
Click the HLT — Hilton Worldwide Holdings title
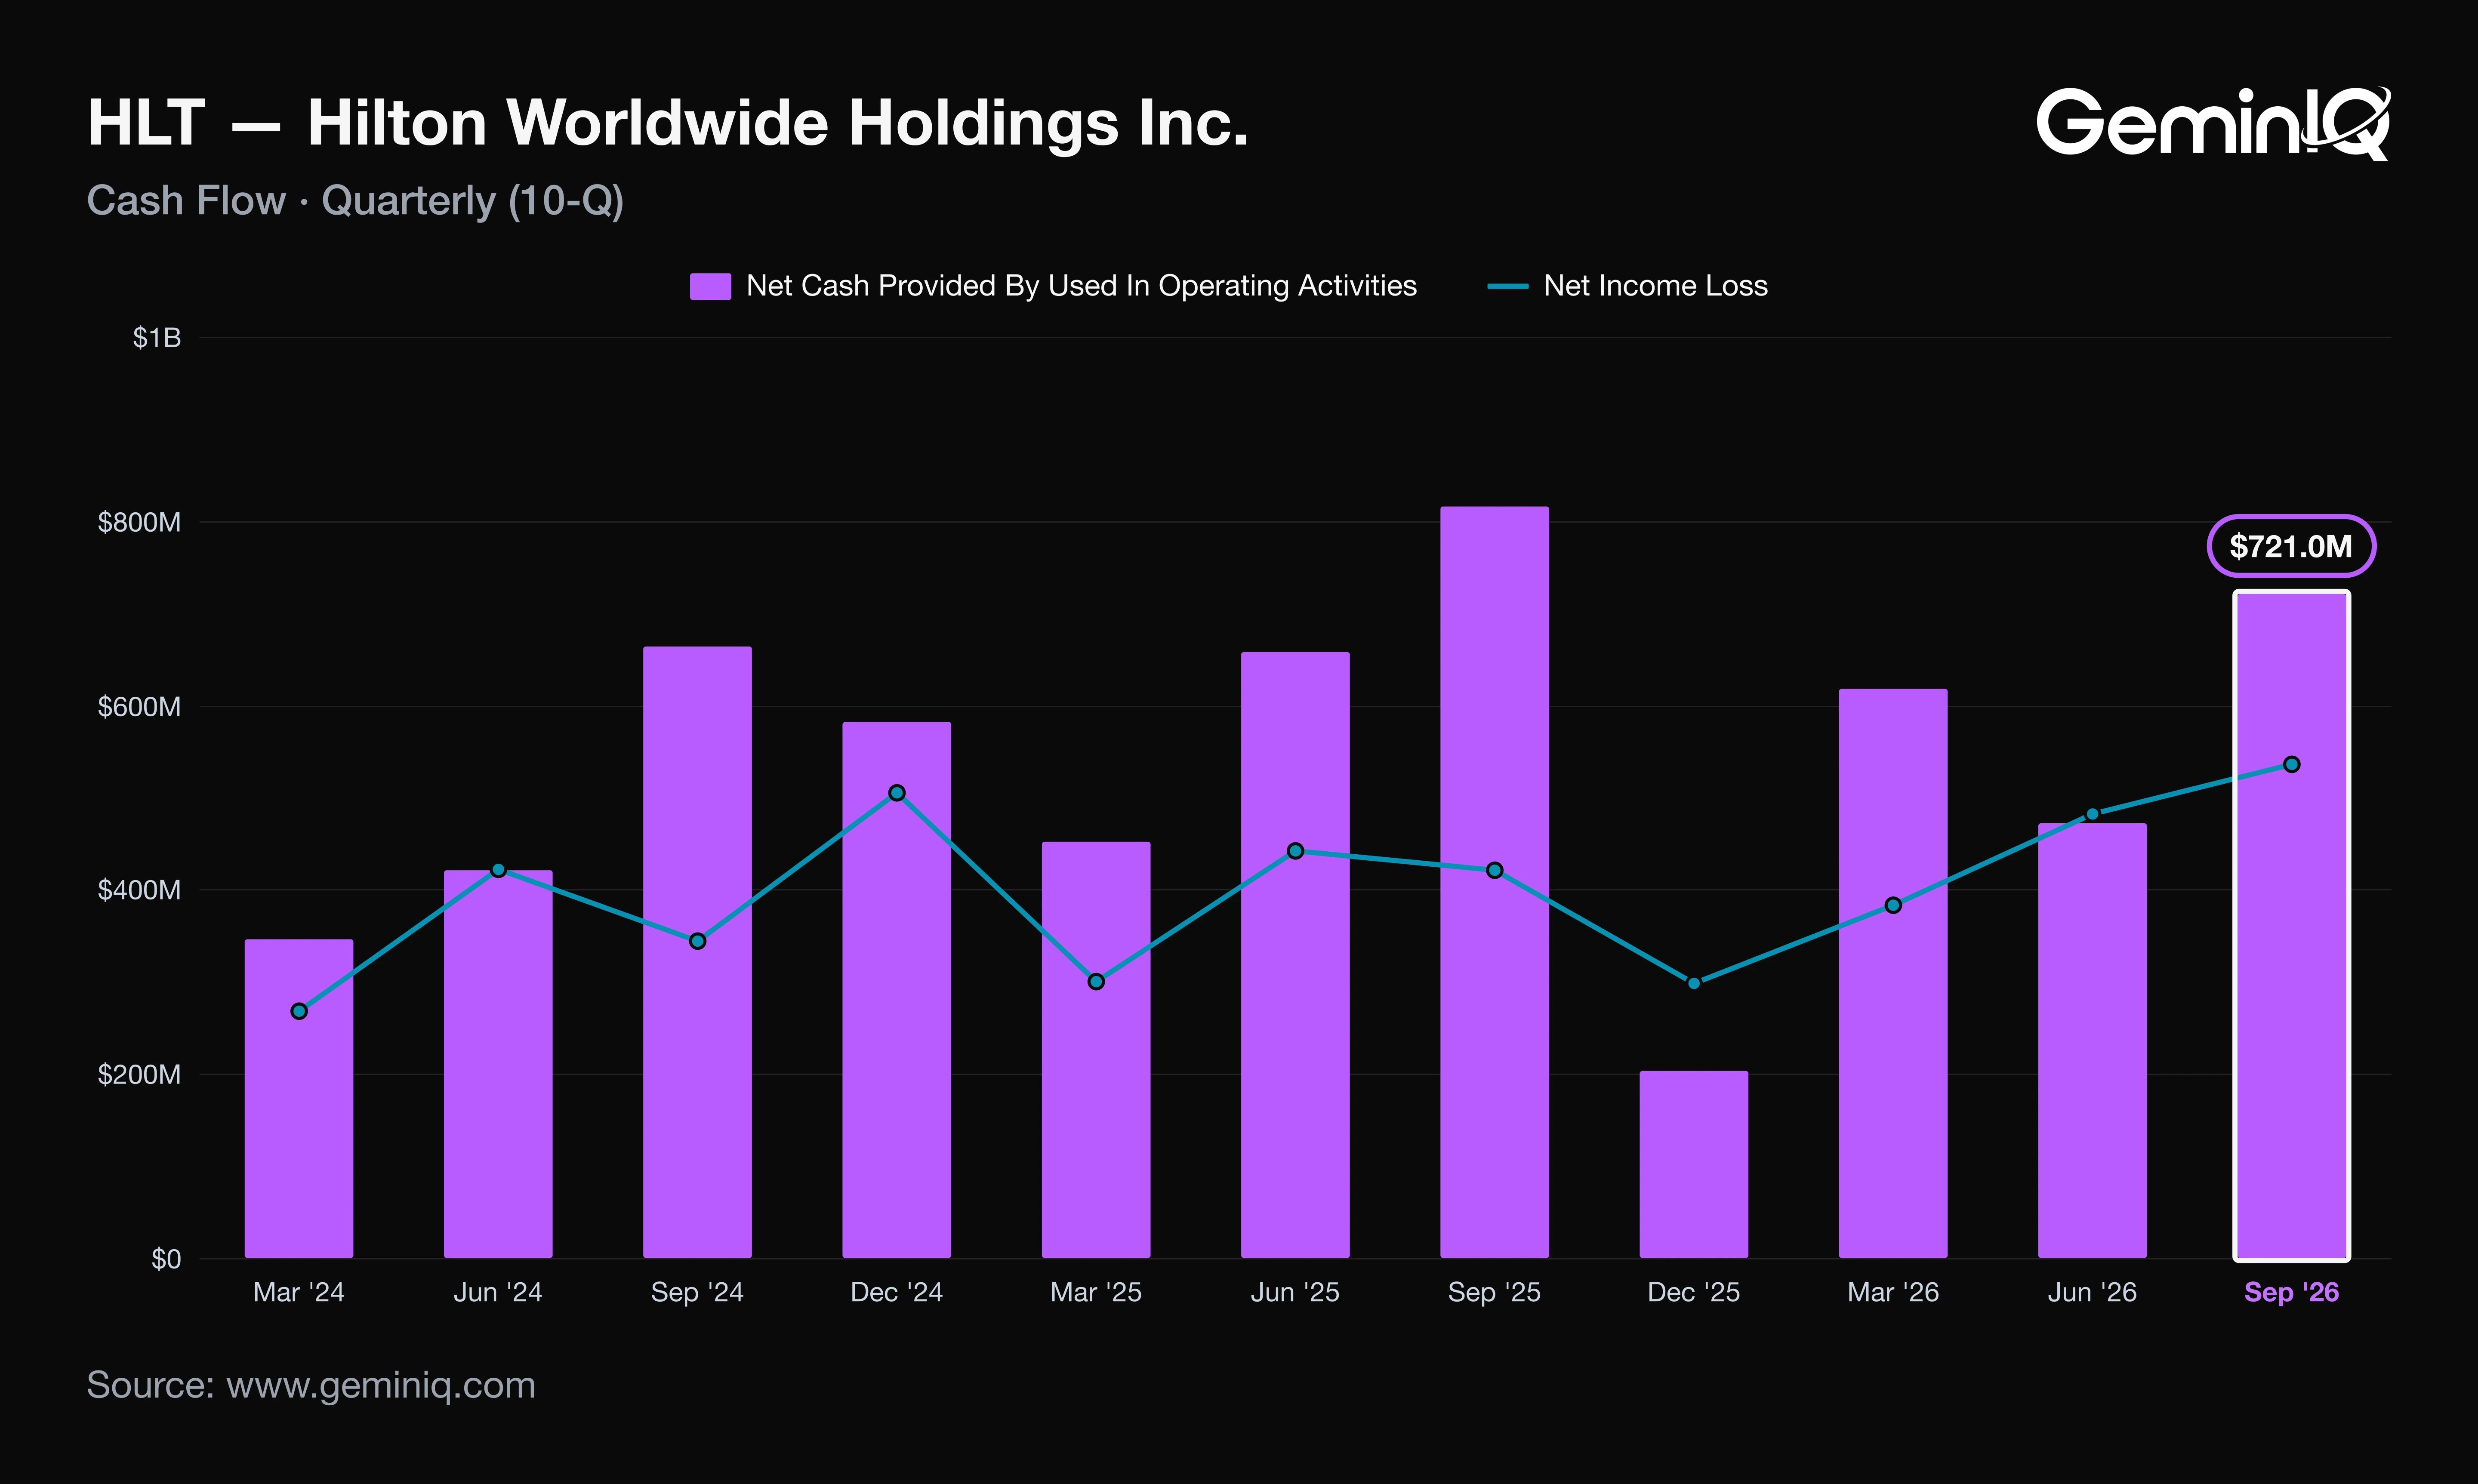668,123
